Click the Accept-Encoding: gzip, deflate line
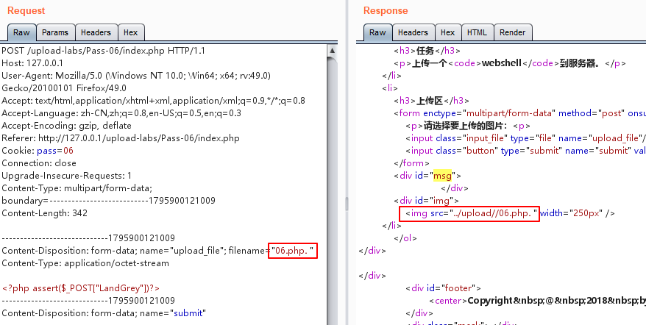The image size is (646, 325). pyautogui.click(x=67, y=126)
